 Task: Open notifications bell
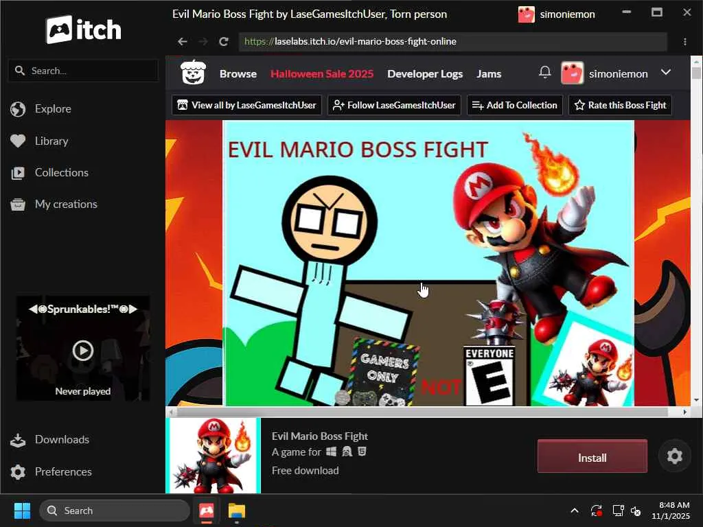coord(544,72)
